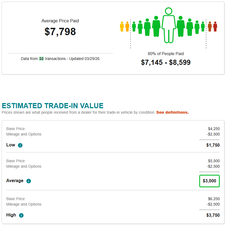Click the $7,798 average price figure
The image size is (226, 226).
[60, 32]
